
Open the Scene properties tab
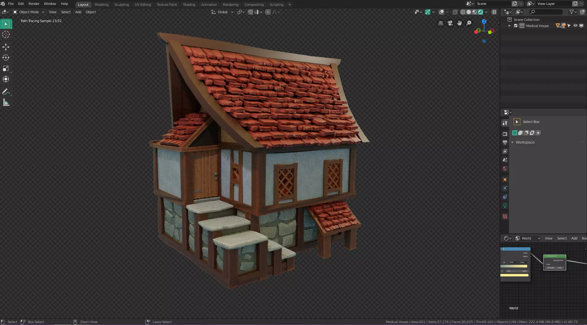(505, 160)
